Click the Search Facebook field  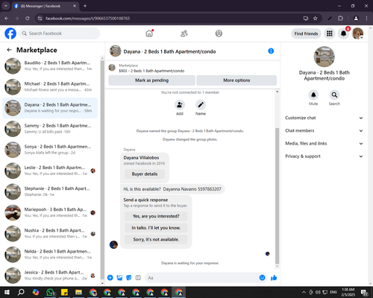tap(60, 34)
